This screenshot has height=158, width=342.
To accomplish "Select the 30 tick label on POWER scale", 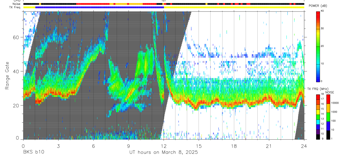I will pos(322,29).
